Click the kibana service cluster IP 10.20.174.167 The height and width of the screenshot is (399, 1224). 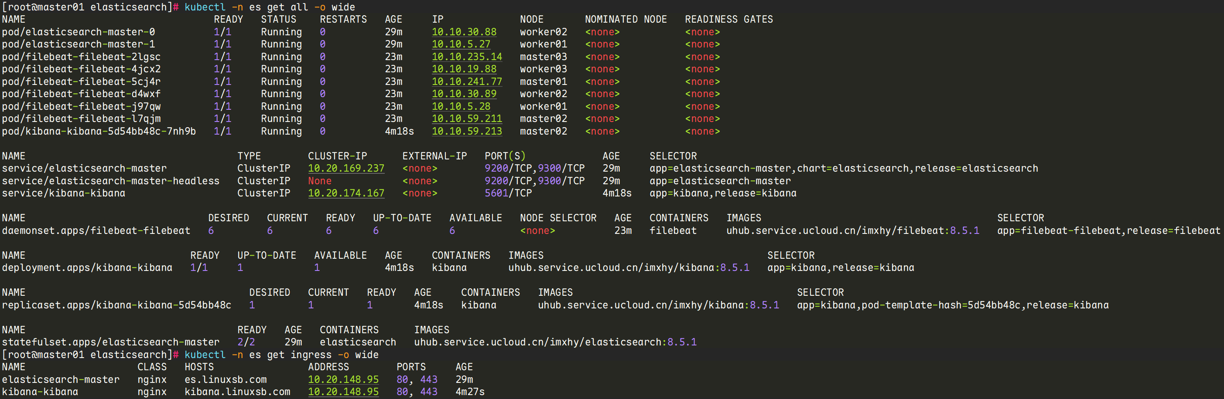tap(346, 193)
